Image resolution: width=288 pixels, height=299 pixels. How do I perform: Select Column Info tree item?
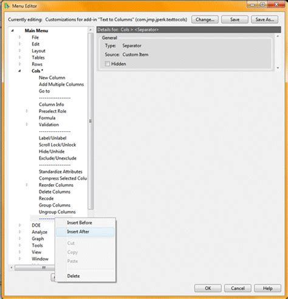(52, 105)
